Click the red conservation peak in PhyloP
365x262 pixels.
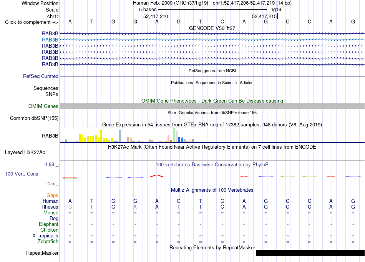157,176
